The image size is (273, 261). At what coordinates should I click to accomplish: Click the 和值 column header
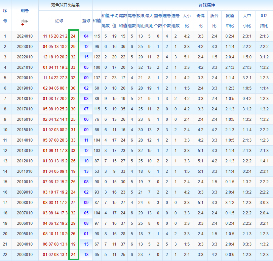(x=97, y=21)
